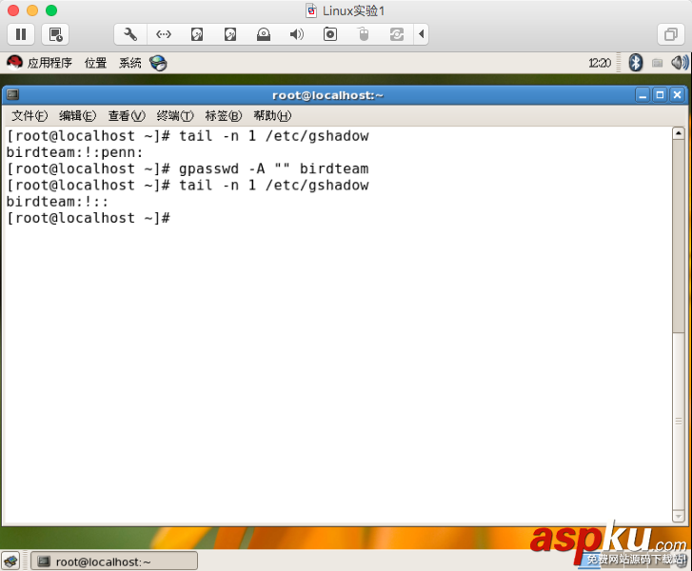Click the Linux实验1 title document icon
The image size is (692, 571).
coord(311,10)
